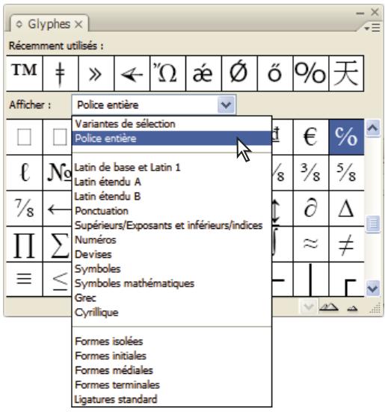
Task: Click the glyph grid scroll-up arrow
Action: click(x=373, y=128)
